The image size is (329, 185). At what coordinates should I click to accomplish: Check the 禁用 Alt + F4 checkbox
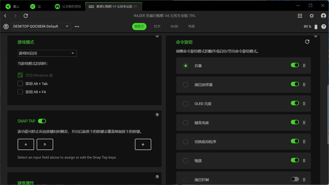tap(20, 92)
